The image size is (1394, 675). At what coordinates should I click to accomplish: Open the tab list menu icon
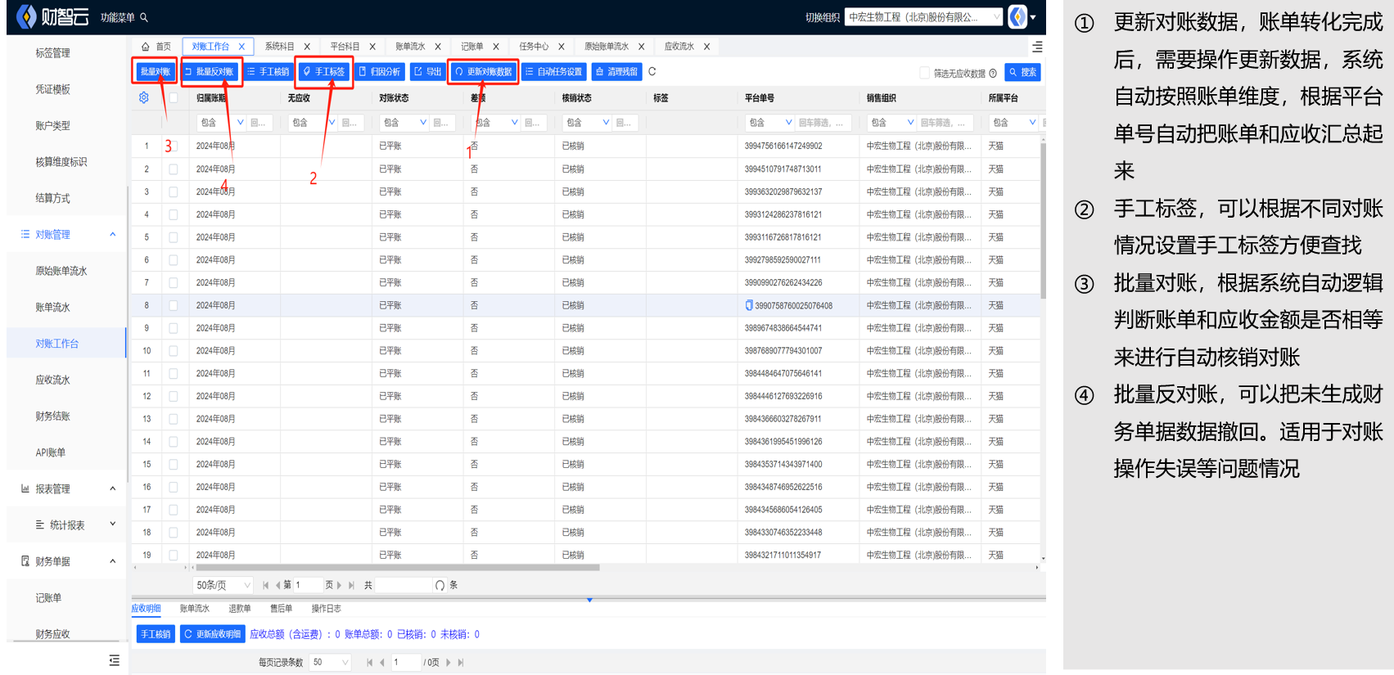1037,47
